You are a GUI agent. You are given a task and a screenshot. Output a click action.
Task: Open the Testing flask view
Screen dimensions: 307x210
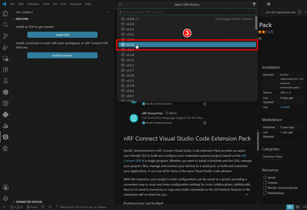point(5,81)
